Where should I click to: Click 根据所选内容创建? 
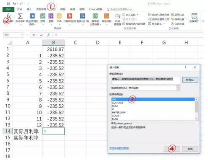134,24
